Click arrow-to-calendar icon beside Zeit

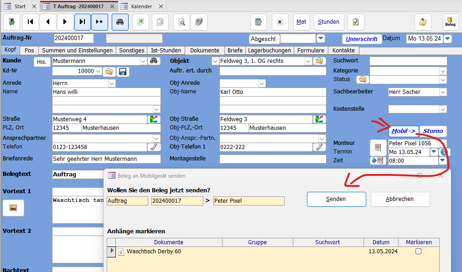point(378,160)
